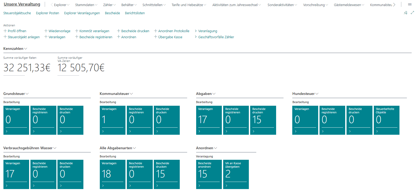Viewport: 418px width, 193px height.
Task: Click the unpin navigation icon at top right
Action: coord(405,13)
